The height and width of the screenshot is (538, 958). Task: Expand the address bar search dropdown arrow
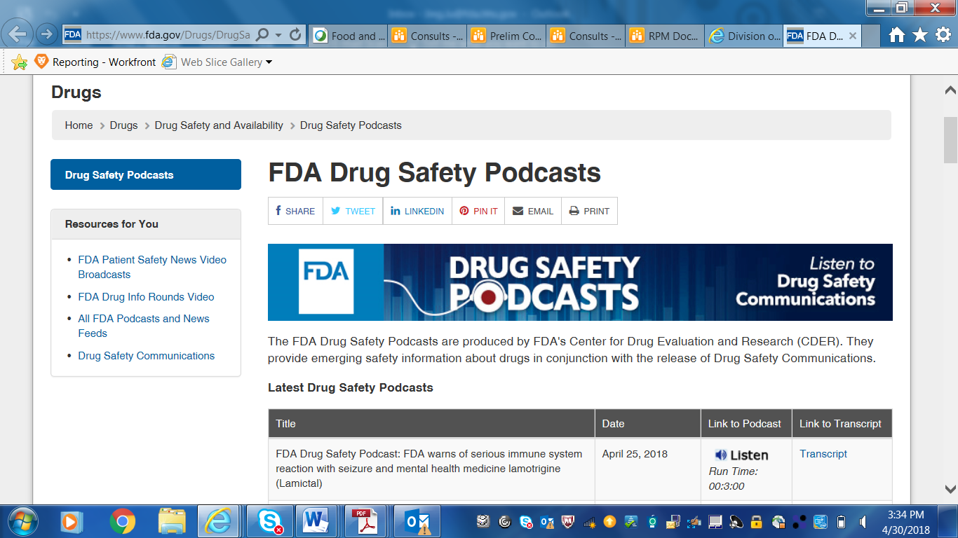coord(278,35)
